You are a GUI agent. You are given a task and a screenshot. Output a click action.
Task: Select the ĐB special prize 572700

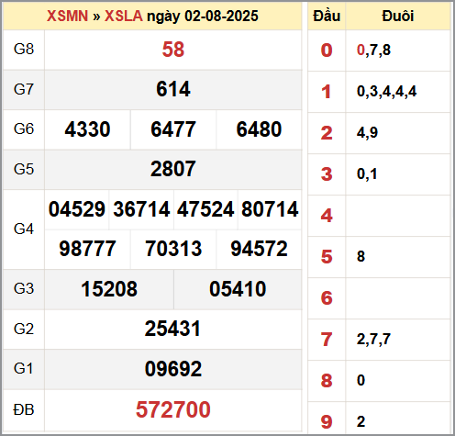(x=173, y=409)
